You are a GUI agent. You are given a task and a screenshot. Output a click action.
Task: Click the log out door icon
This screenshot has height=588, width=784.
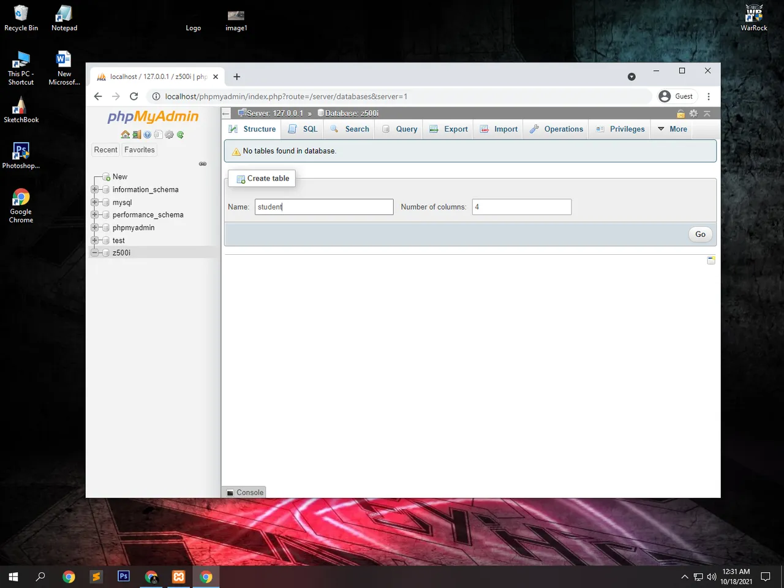pyautogui.click(x=137, y=135)
